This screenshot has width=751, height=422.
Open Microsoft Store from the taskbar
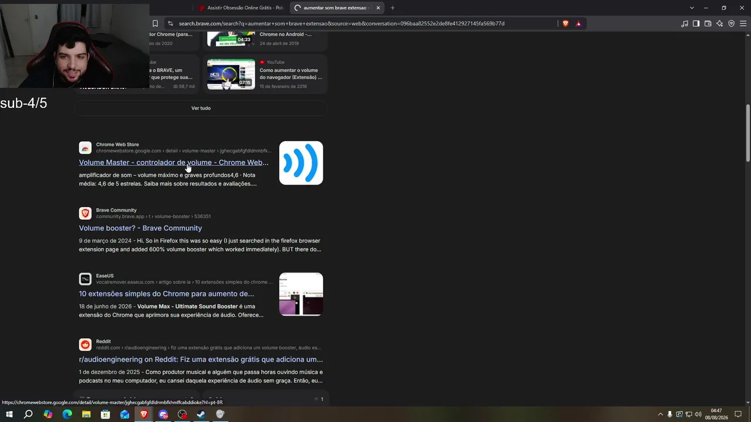click(106, 414)
